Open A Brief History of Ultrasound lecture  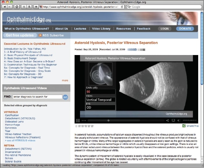[x=23, y=52]
